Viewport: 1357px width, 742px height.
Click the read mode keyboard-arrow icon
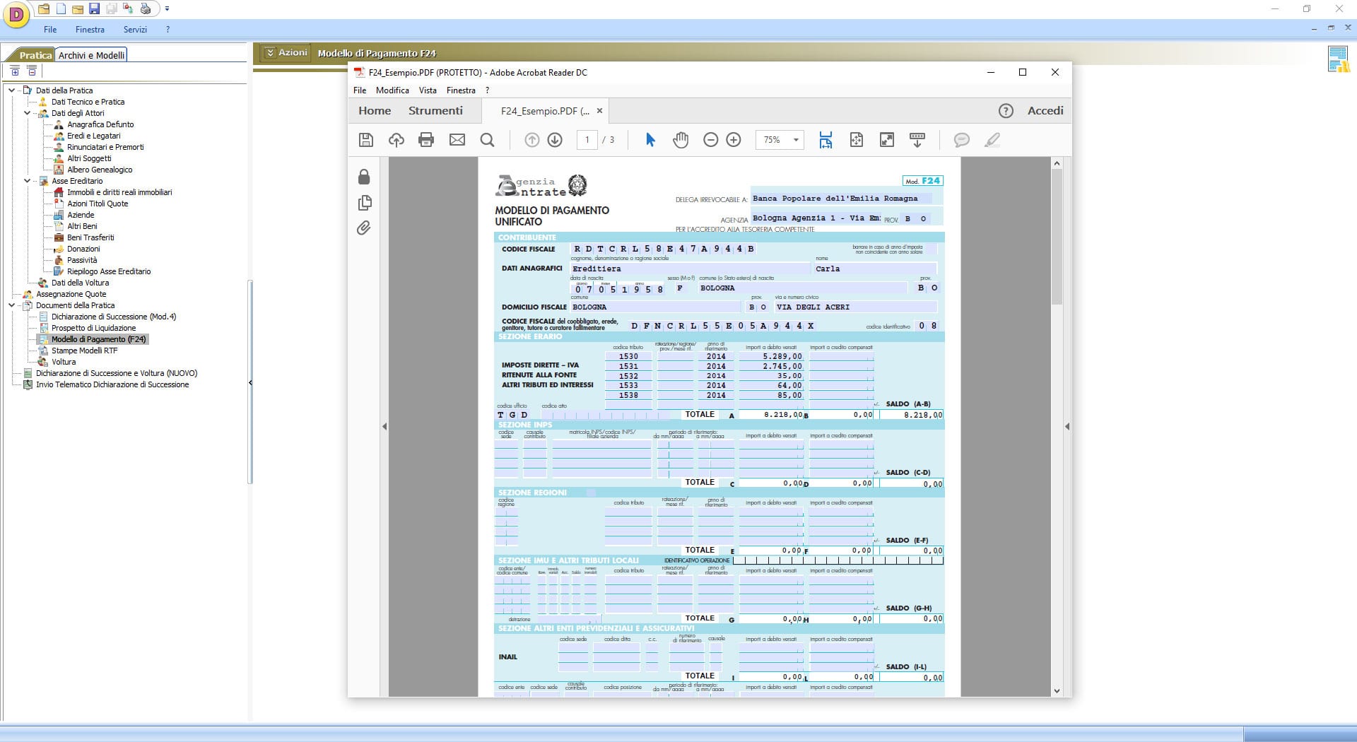click(917, 140)
